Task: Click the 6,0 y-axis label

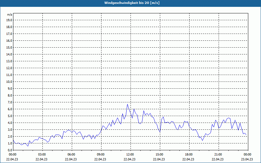Action: tap(10, 109)
